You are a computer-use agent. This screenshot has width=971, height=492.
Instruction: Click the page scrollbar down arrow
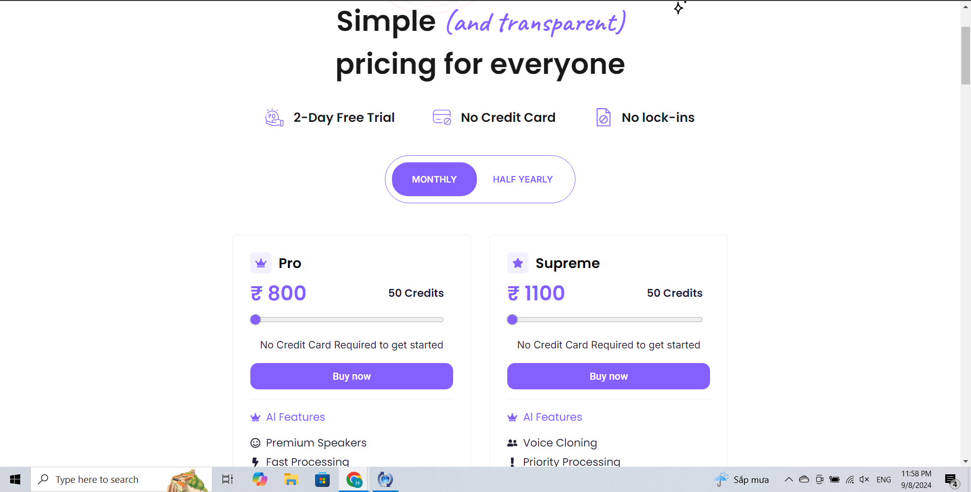[x=965, y=461]
